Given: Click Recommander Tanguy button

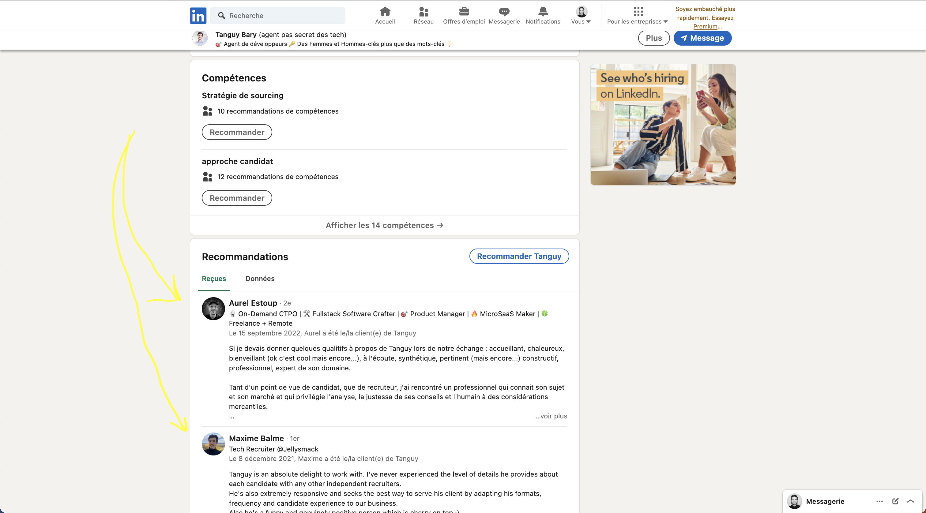Looking at the screenshot, I should point(519,256).
